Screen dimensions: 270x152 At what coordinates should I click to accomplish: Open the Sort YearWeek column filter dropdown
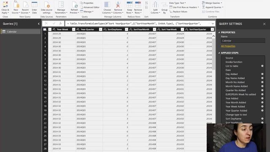coord(182,30)
